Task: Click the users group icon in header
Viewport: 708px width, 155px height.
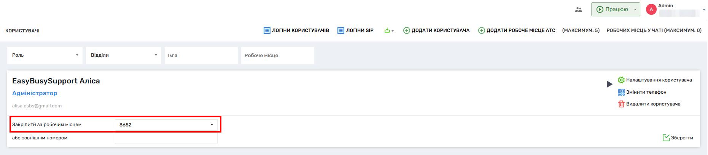Action: tap(578, 10)
